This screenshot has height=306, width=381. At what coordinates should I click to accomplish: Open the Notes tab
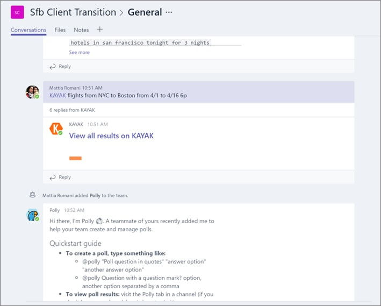[81, 30]
